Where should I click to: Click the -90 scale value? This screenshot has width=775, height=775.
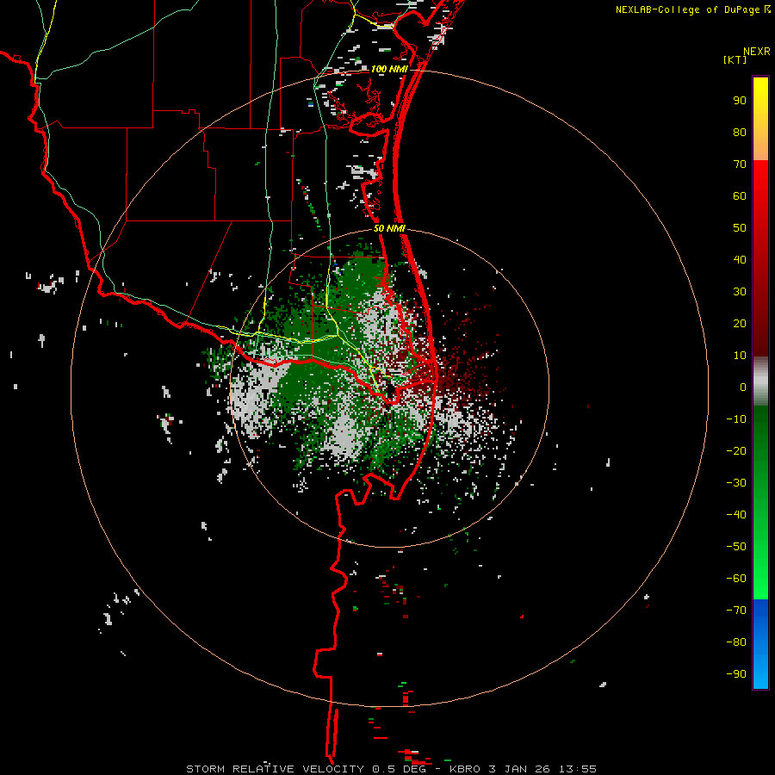(x=736, y=674)
